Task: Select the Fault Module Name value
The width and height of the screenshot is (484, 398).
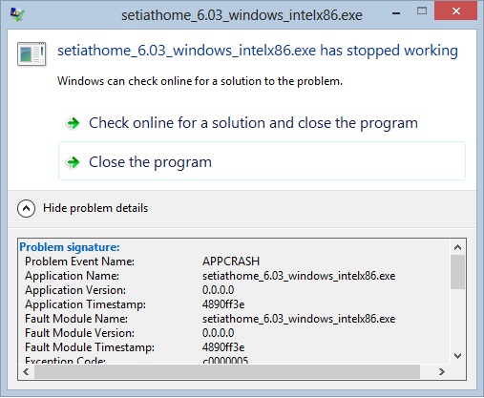Action: click(x=299, y=319)
